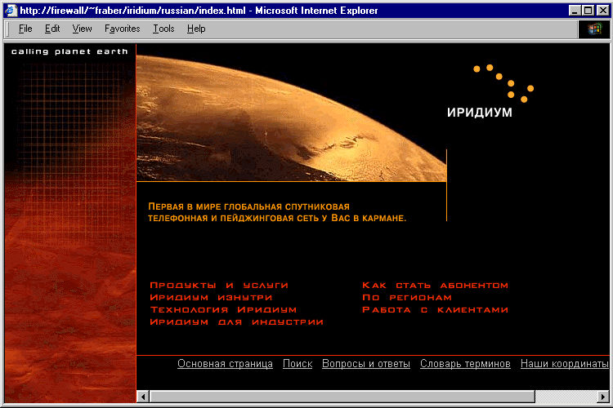Minimize the Internet Explorer window

(575, 11)
